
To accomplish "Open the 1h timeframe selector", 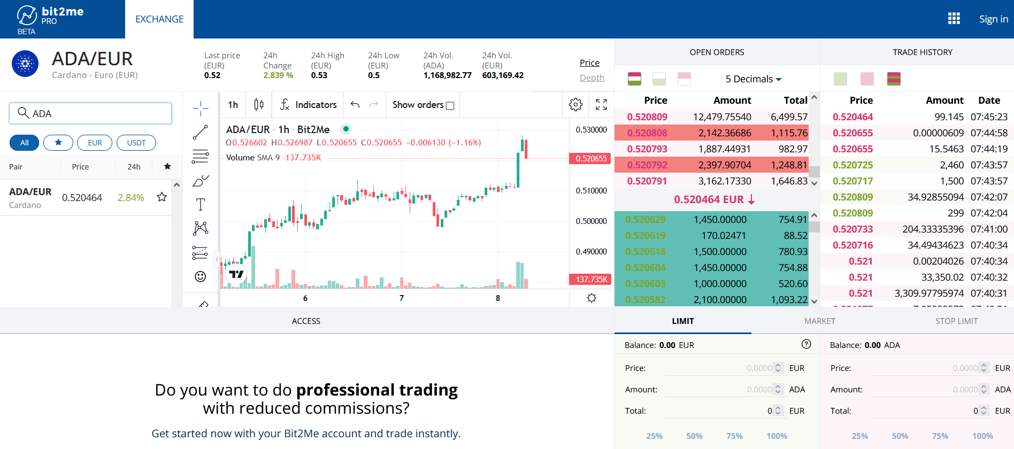I will click(233, 105).
